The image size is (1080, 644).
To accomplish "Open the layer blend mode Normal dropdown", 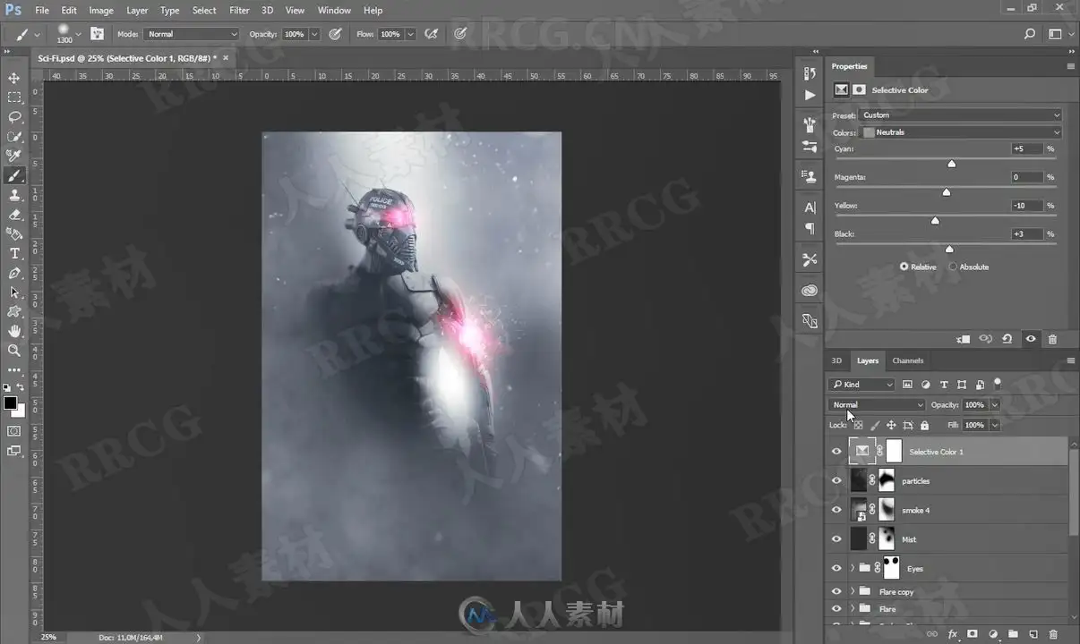I will 877,405.
